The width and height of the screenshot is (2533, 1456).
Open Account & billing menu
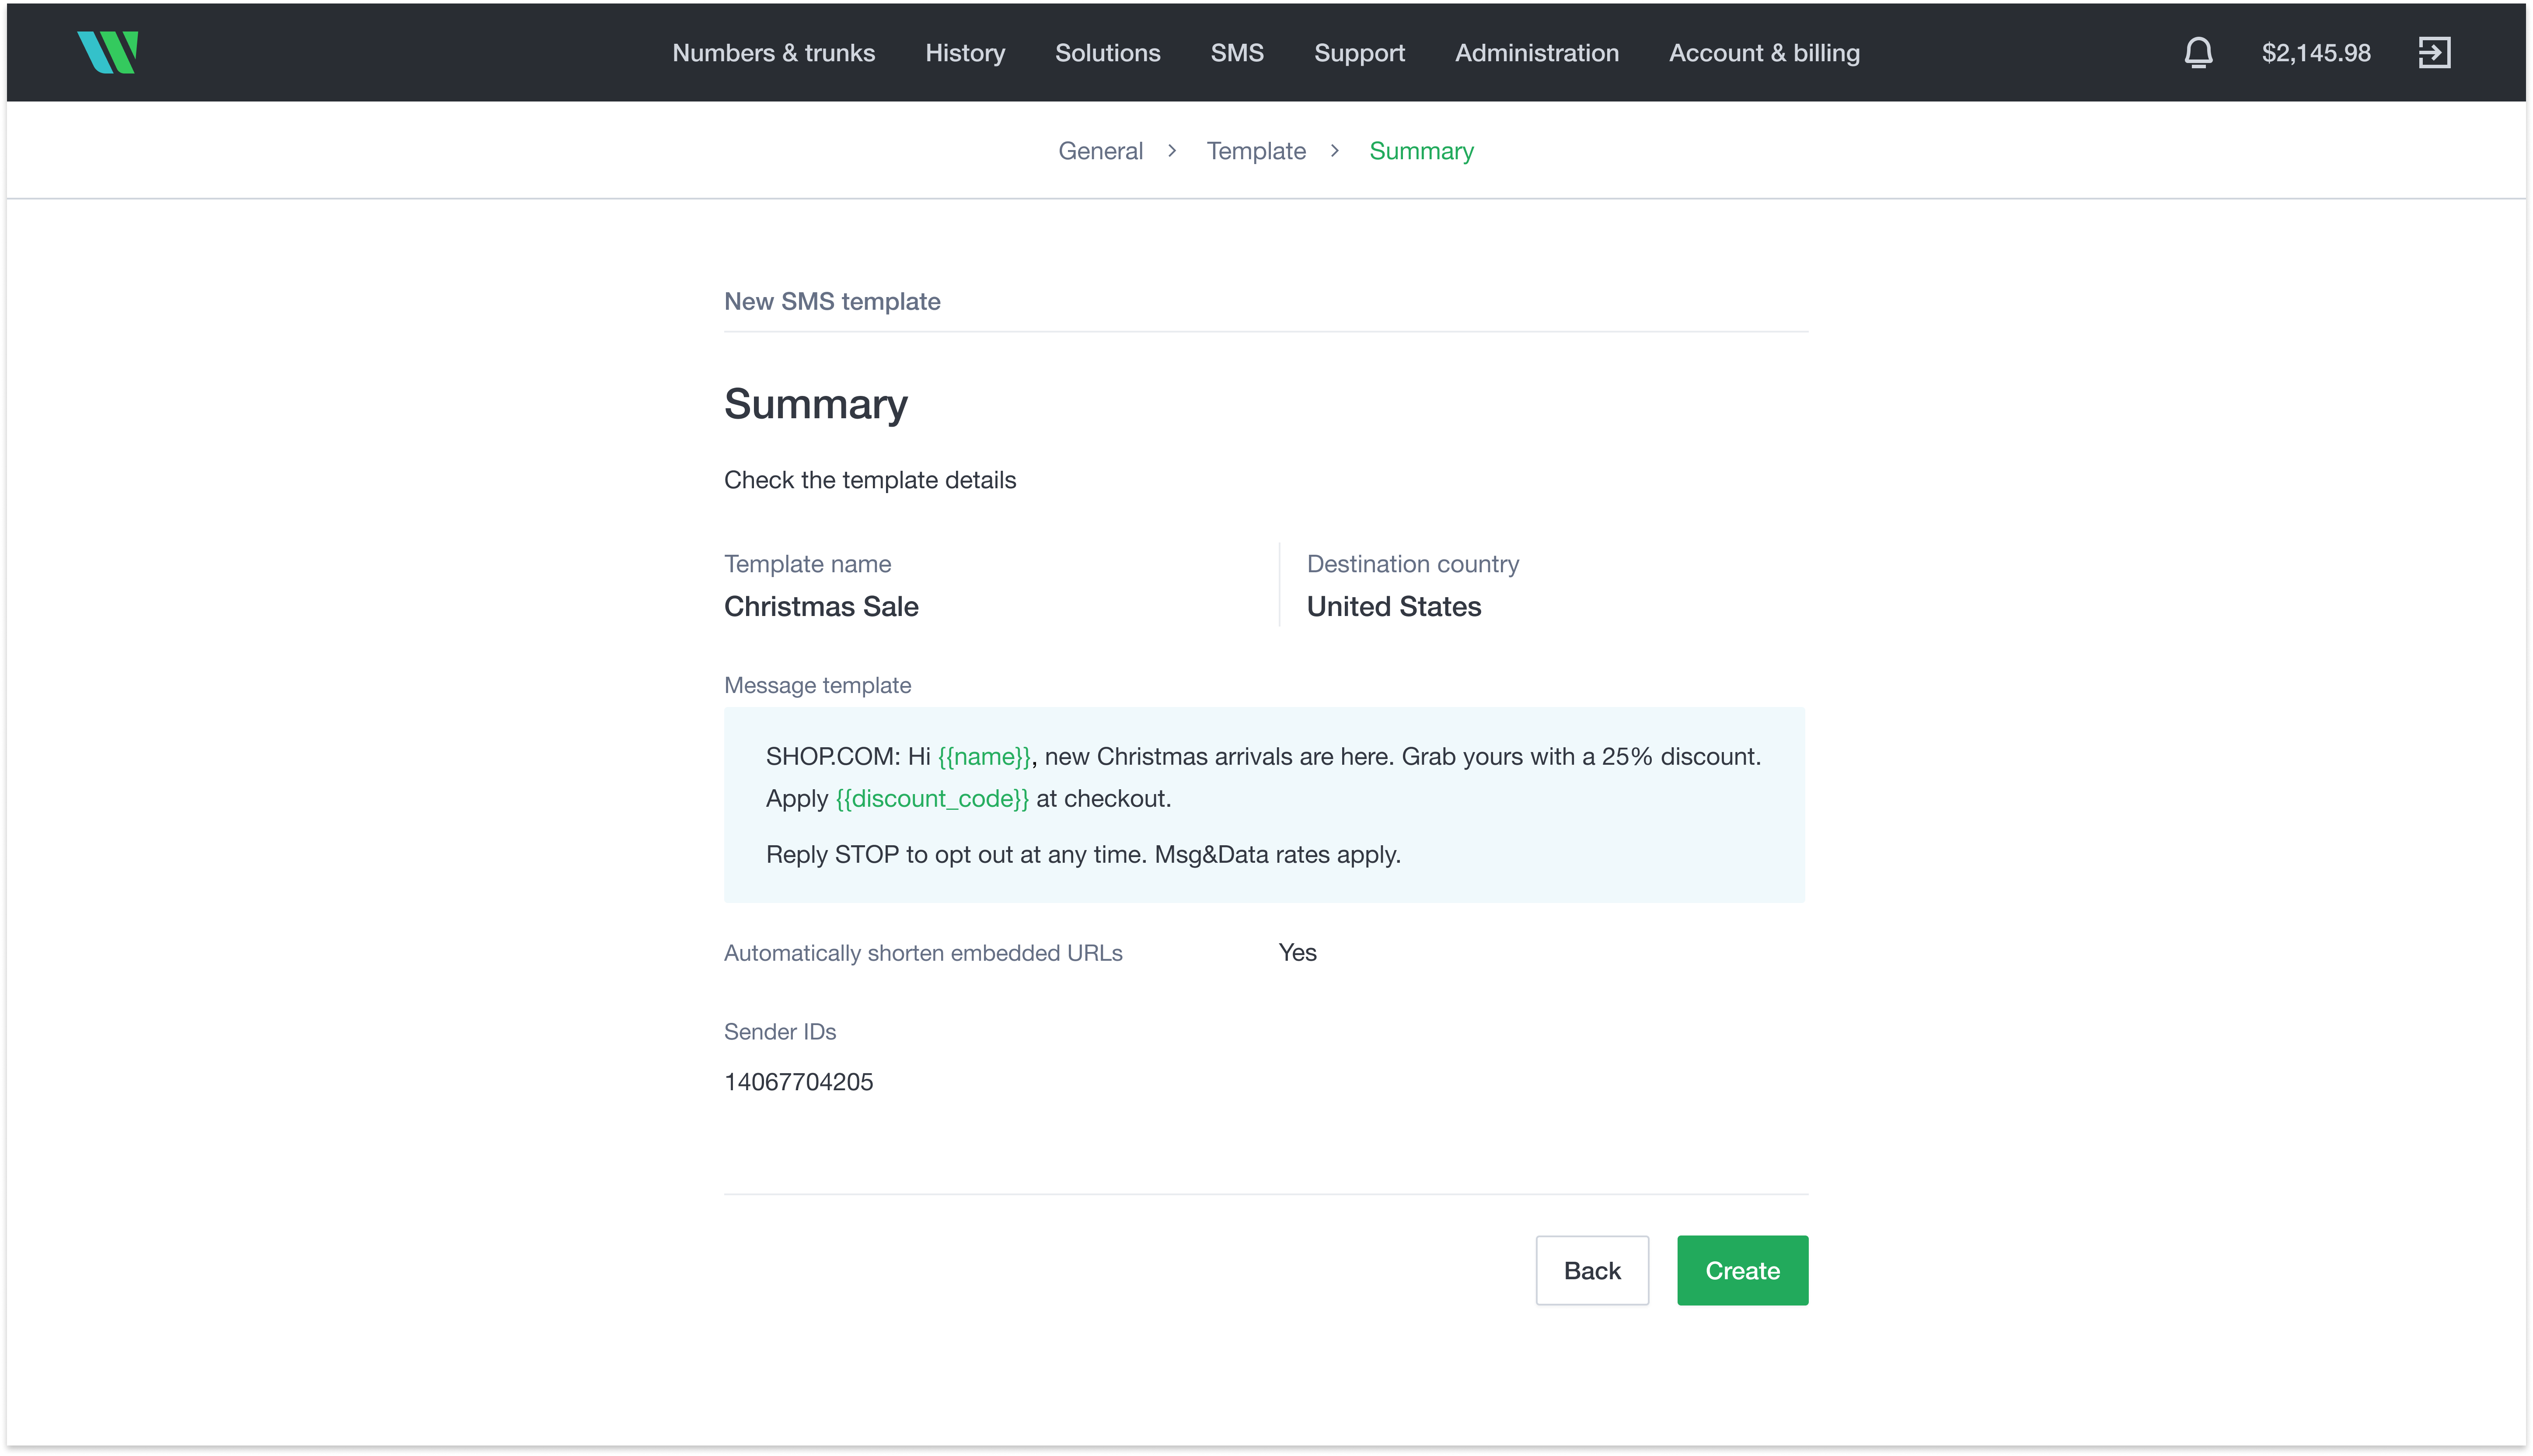1763,53
